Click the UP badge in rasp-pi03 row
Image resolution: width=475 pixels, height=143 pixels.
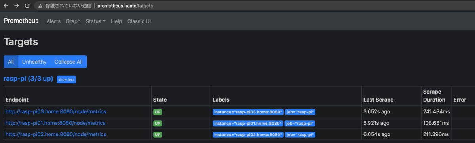click(x=158, y=112)
